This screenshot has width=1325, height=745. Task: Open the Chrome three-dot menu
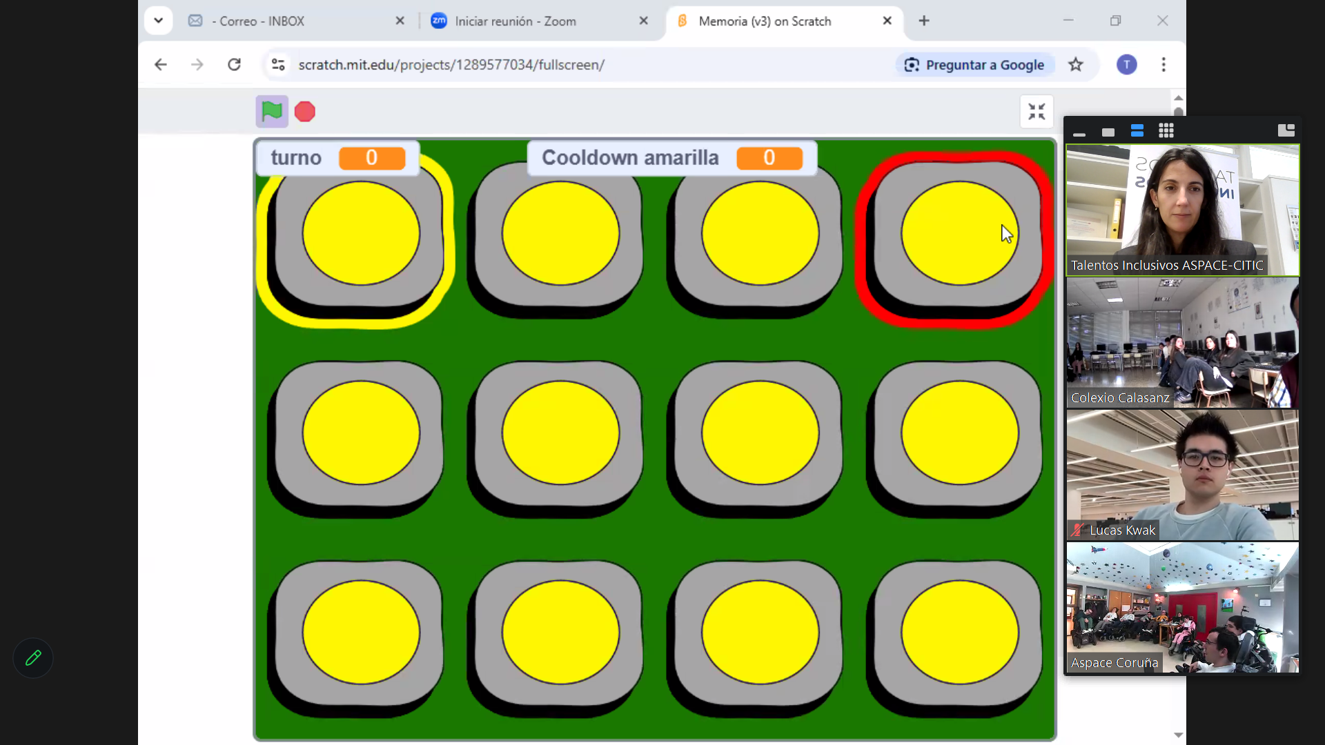(1164, 65)
